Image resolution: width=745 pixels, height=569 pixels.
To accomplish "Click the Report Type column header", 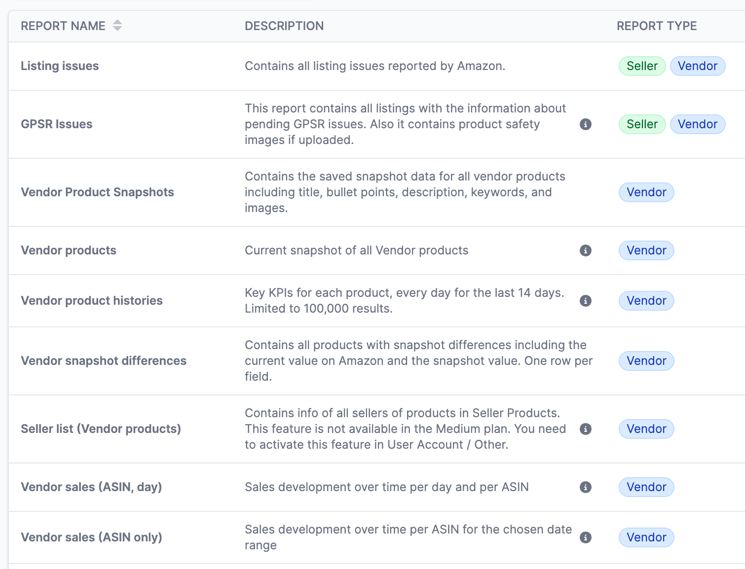I will click(657, 26).
